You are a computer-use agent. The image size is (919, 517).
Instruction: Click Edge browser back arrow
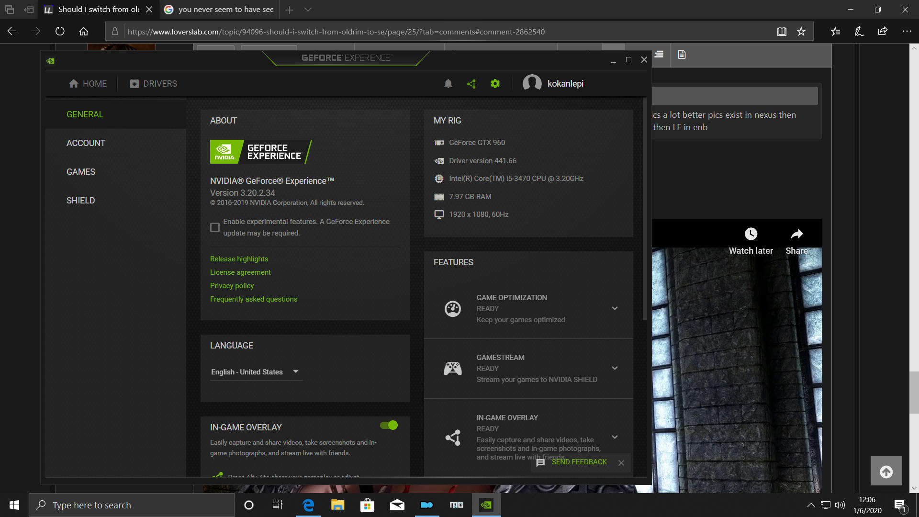pos(12,32)
